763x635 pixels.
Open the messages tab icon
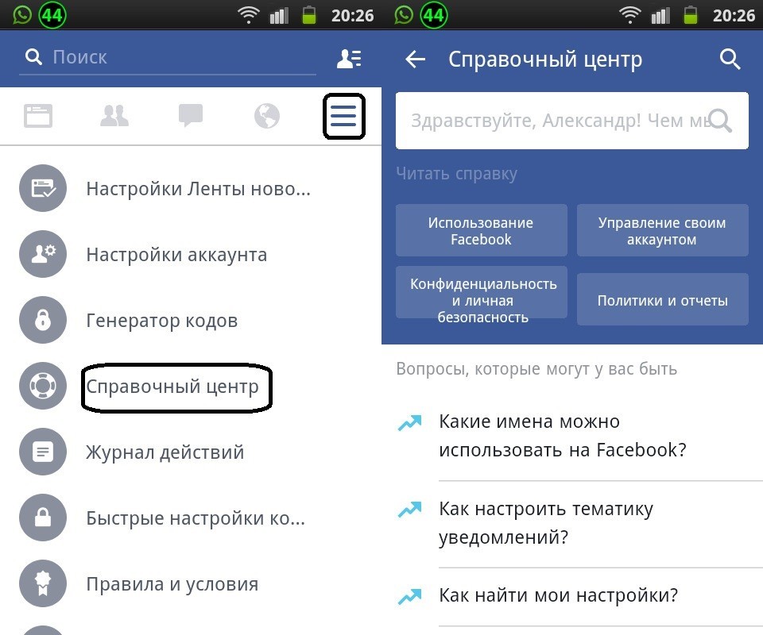tap(191, 116)
